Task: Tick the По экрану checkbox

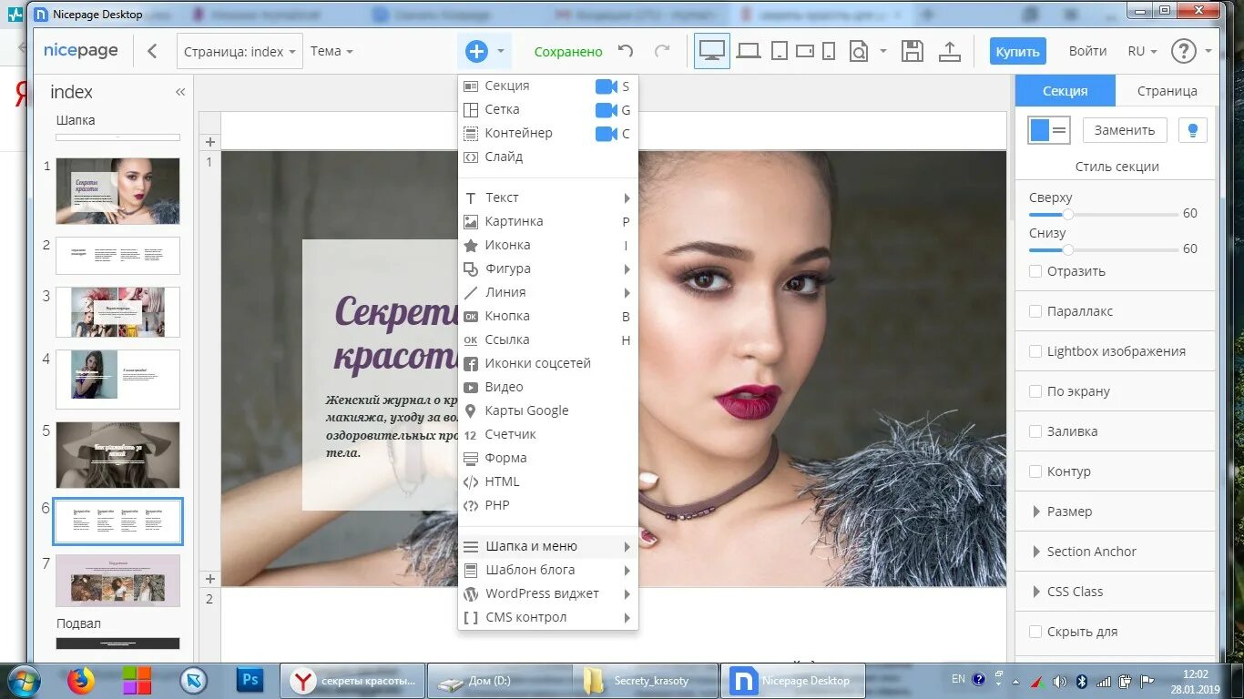Action: click(1035, 391)
